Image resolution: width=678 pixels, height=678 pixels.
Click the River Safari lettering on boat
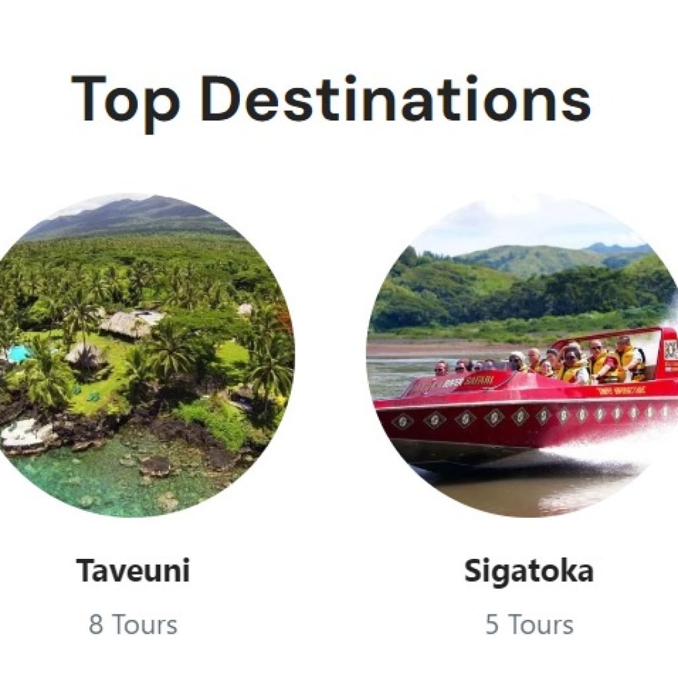pyautogui.click(x=474, y=381)
